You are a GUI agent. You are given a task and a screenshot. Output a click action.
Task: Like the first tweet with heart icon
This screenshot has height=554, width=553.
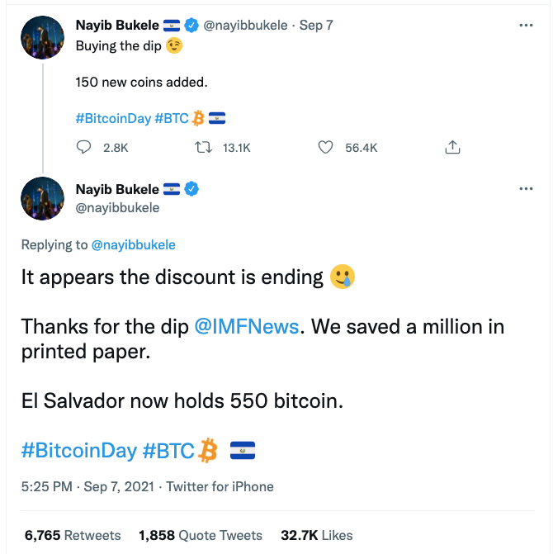(x=325, y=147)
